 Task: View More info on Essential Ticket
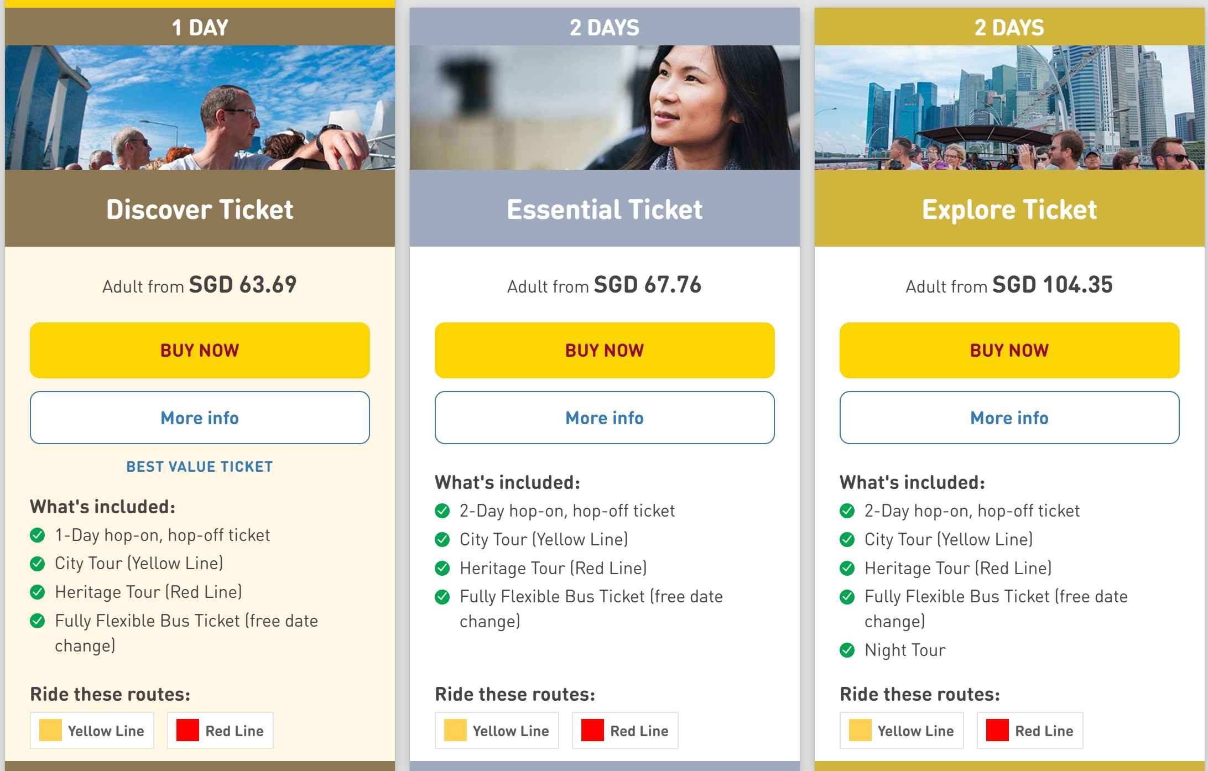tap(604, 418)
